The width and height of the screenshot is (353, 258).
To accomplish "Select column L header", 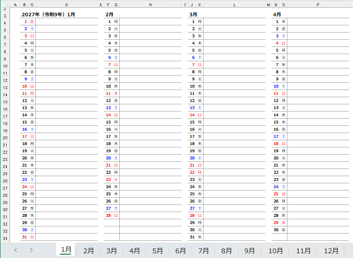I will coord(234,5).
